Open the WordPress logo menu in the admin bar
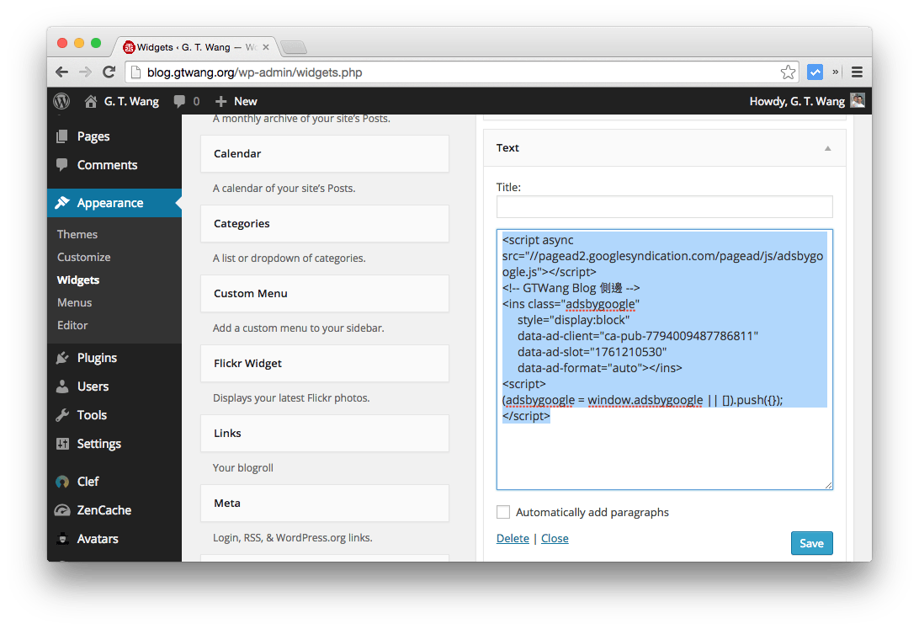 coord(61,101)
